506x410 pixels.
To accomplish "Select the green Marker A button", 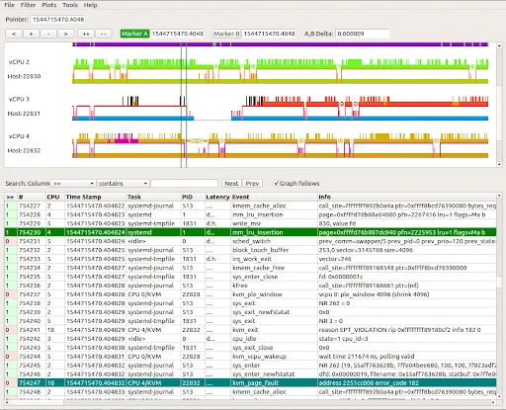I will (x=134, y=34).
